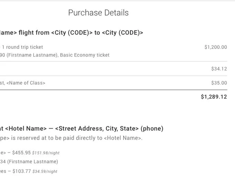Click the <Name of Class> placeholder
The image size is (235, 176).
(26, 83)
